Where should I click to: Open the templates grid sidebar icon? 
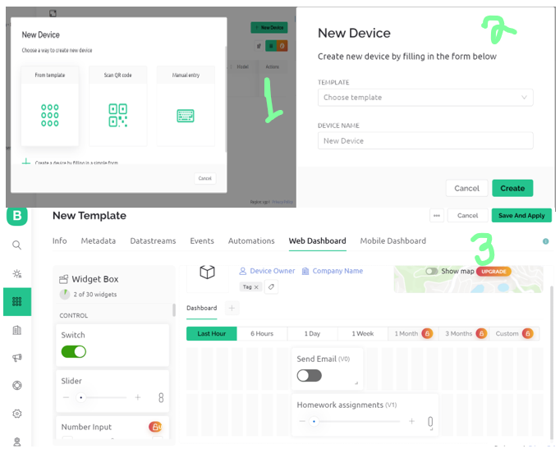click(x=16, y=302)
